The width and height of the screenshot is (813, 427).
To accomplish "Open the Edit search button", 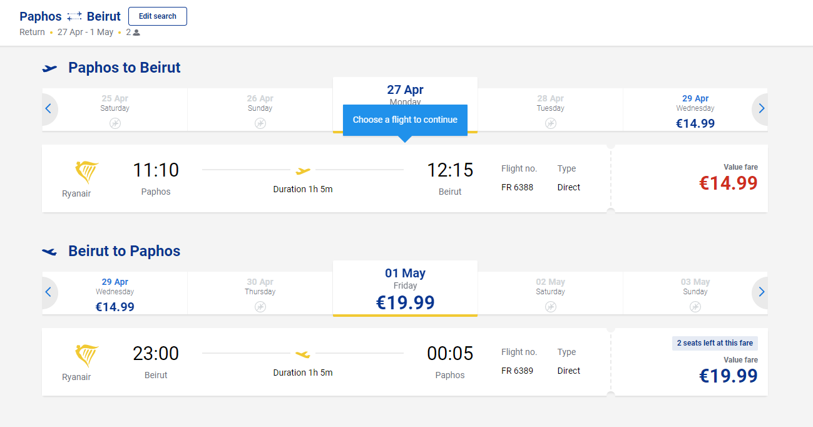I will [x=158, y=16].
